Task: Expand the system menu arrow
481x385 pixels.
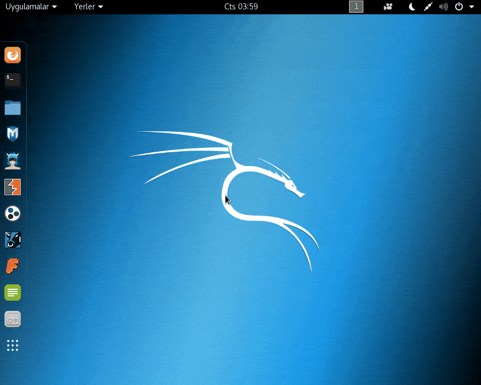Action: 472,7
